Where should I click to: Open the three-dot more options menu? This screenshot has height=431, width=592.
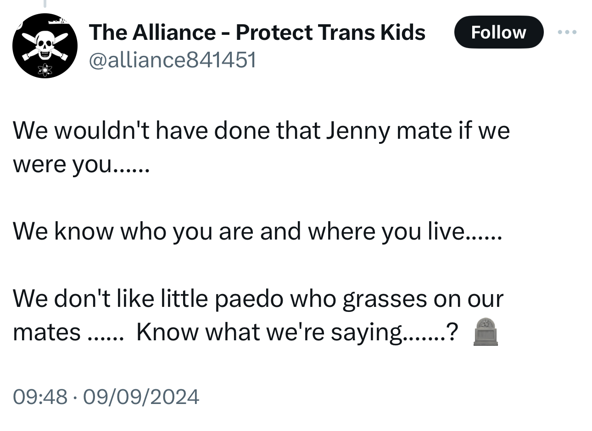[x=567, y=32]
